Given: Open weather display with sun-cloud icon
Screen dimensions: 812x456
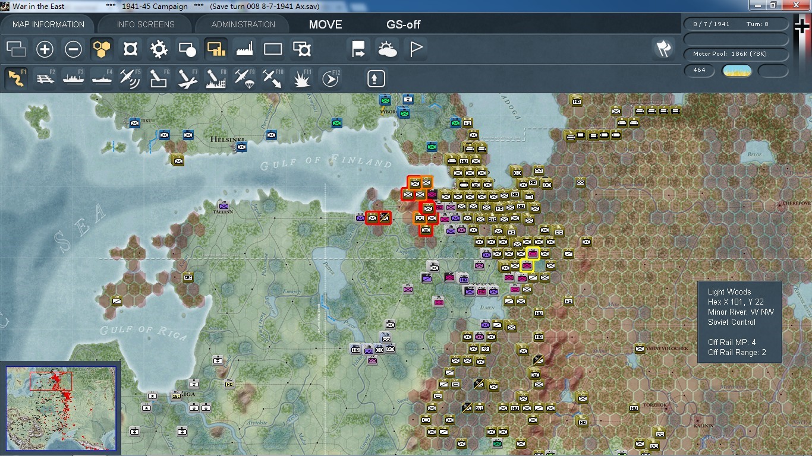Looking at the screenshot, I should point(387,49).
